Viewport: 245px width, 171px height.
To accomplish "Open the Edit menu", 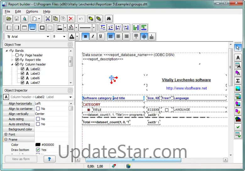I will (18, 11).
